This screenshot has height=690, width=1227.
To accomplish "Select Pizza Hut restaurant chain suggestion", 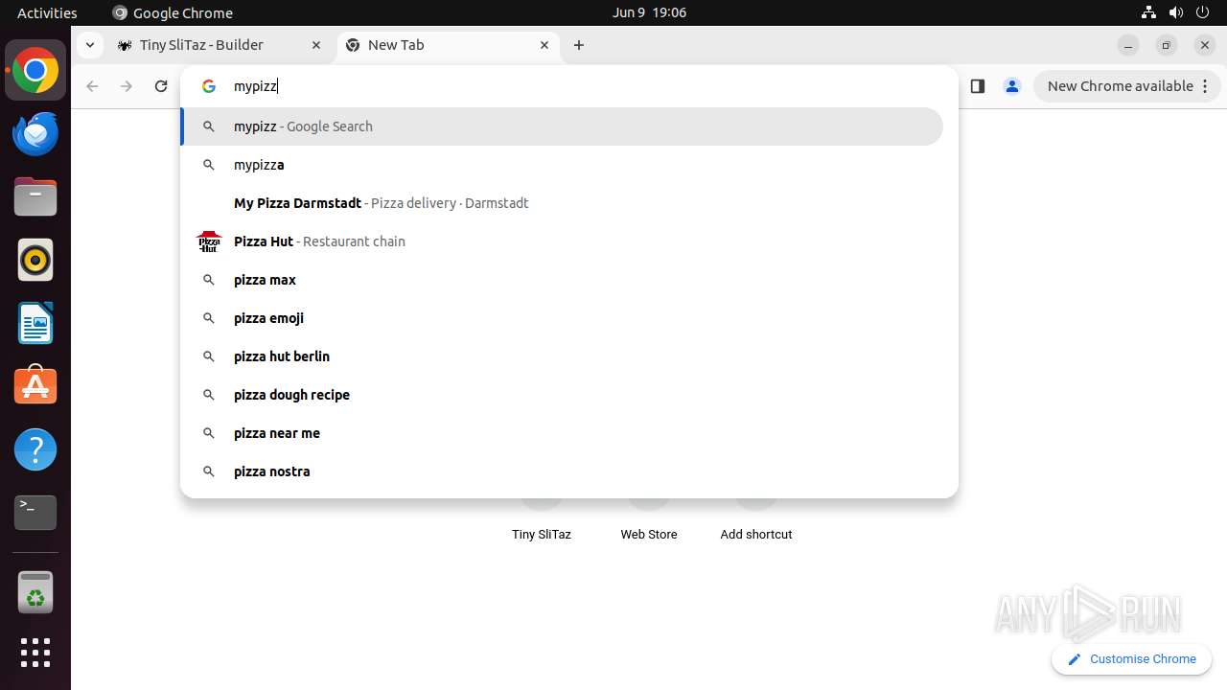I will pyautogui.click(x=563, y=241).
